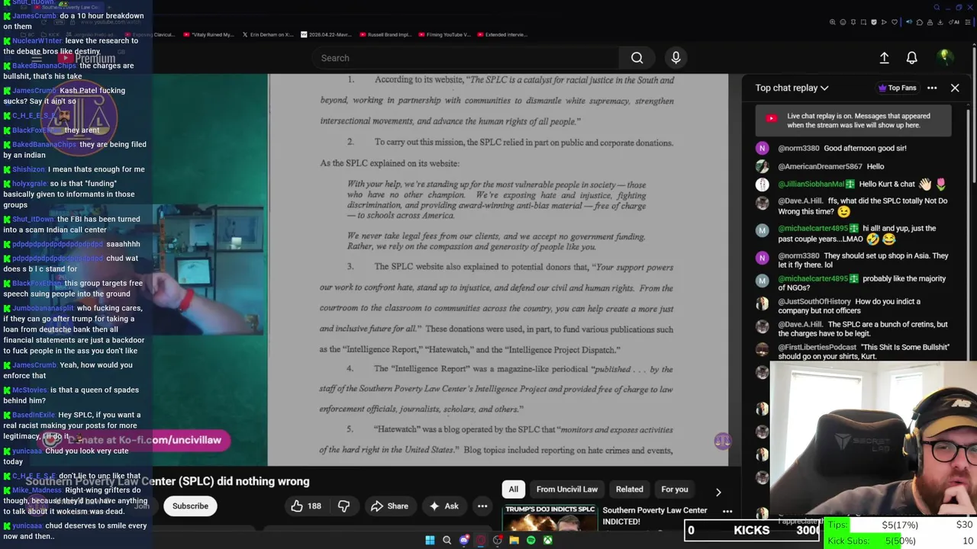Select the Related filter chip

point(629,490)
